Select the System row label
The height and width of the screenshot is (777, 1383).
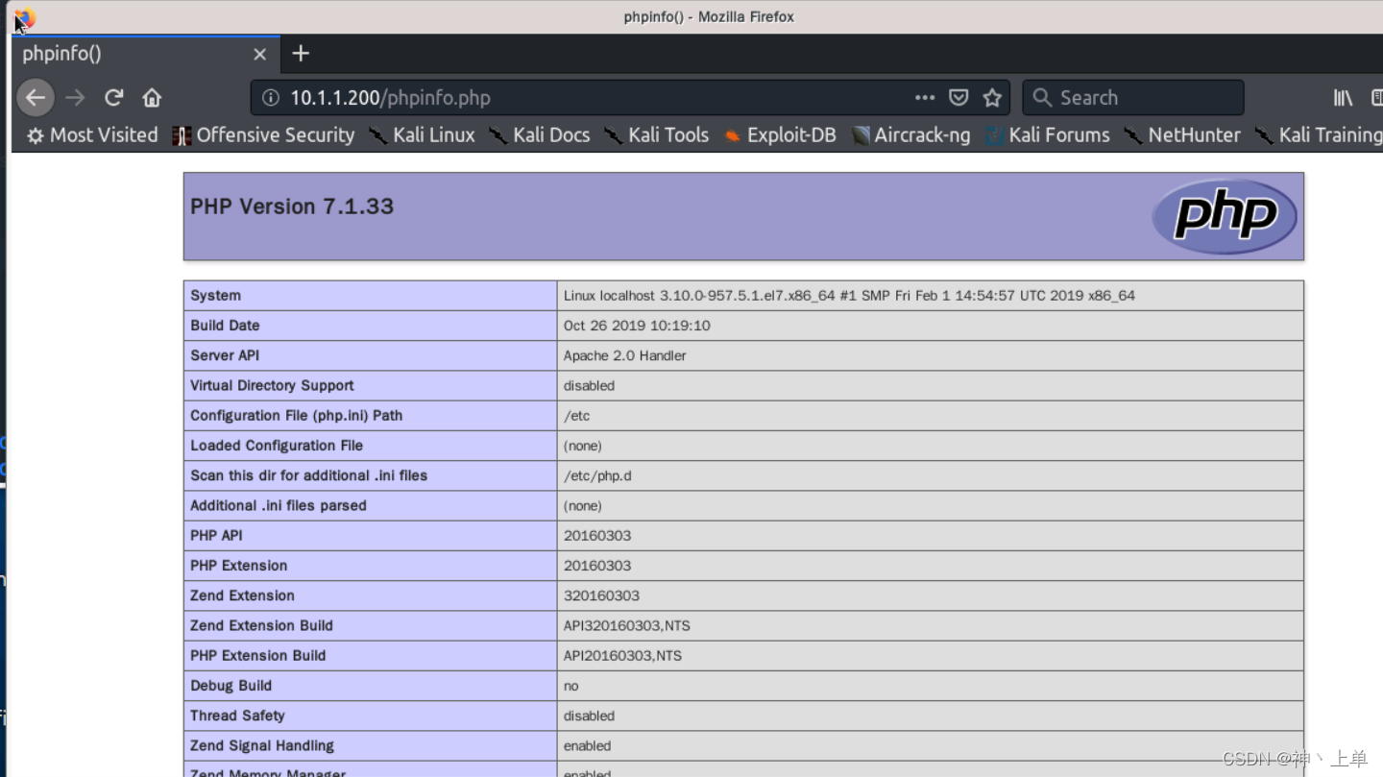215,296
